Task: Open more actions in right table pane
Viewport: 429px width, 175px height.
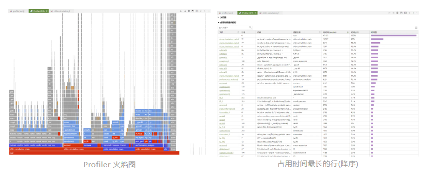Action: [x=417, y=13]
